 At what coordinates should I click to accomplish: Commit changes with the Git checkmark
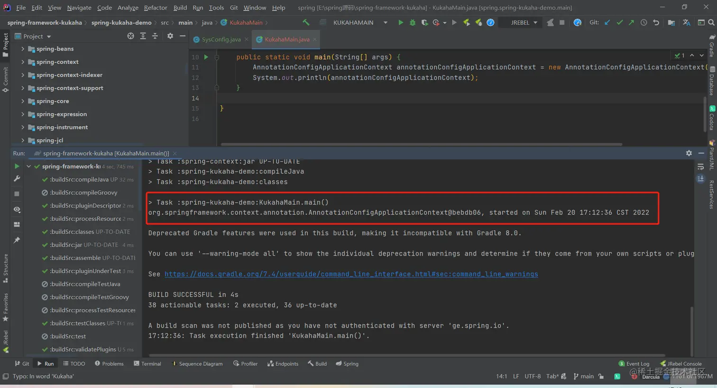pyautogui.click(x=619, y=22)
